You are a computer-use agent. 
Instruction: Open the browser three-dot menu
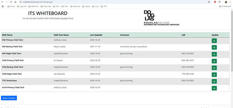pyautogui.click(x=230, y=2)
